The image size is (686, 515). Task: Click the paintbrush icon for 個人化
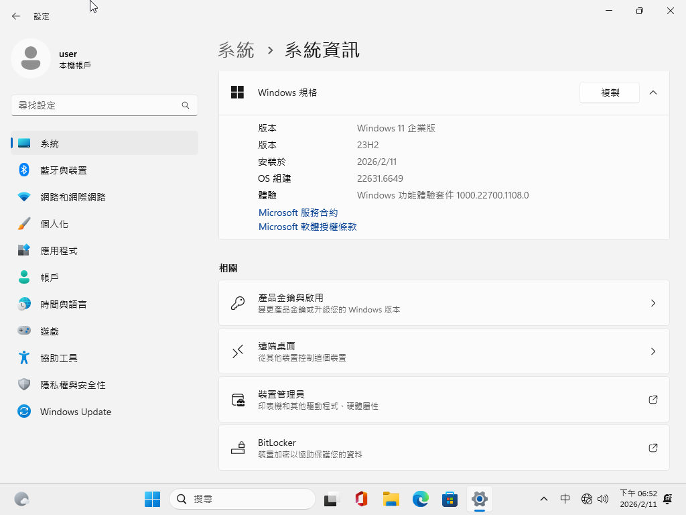[24, 224]
